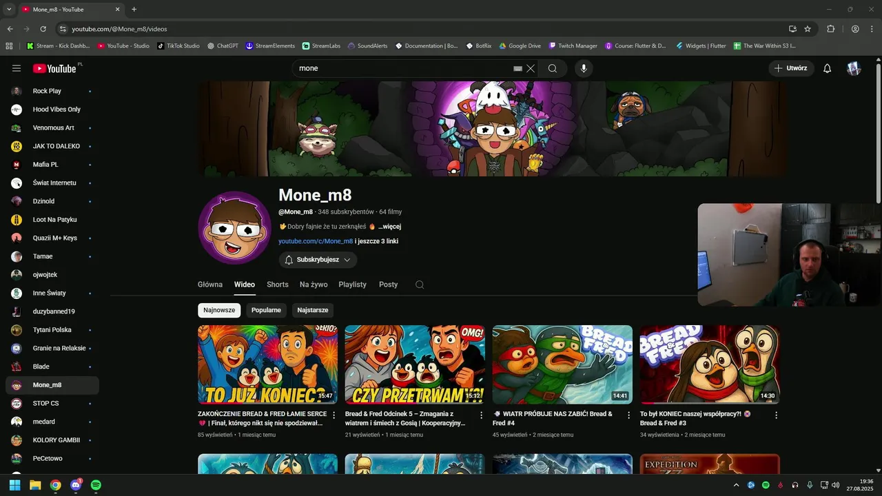Switch to the Główna tab
The image size is (882, 496).
210,285
